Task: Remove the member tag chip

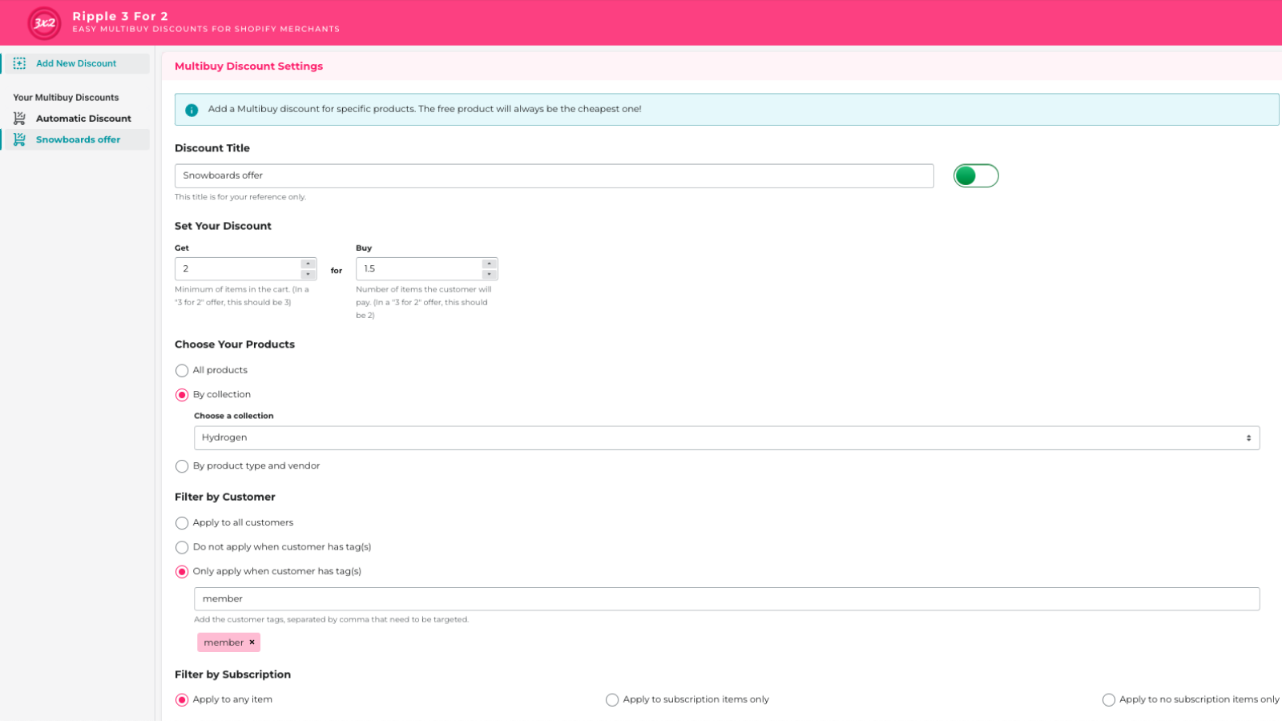Action: (x=252, y=642)
